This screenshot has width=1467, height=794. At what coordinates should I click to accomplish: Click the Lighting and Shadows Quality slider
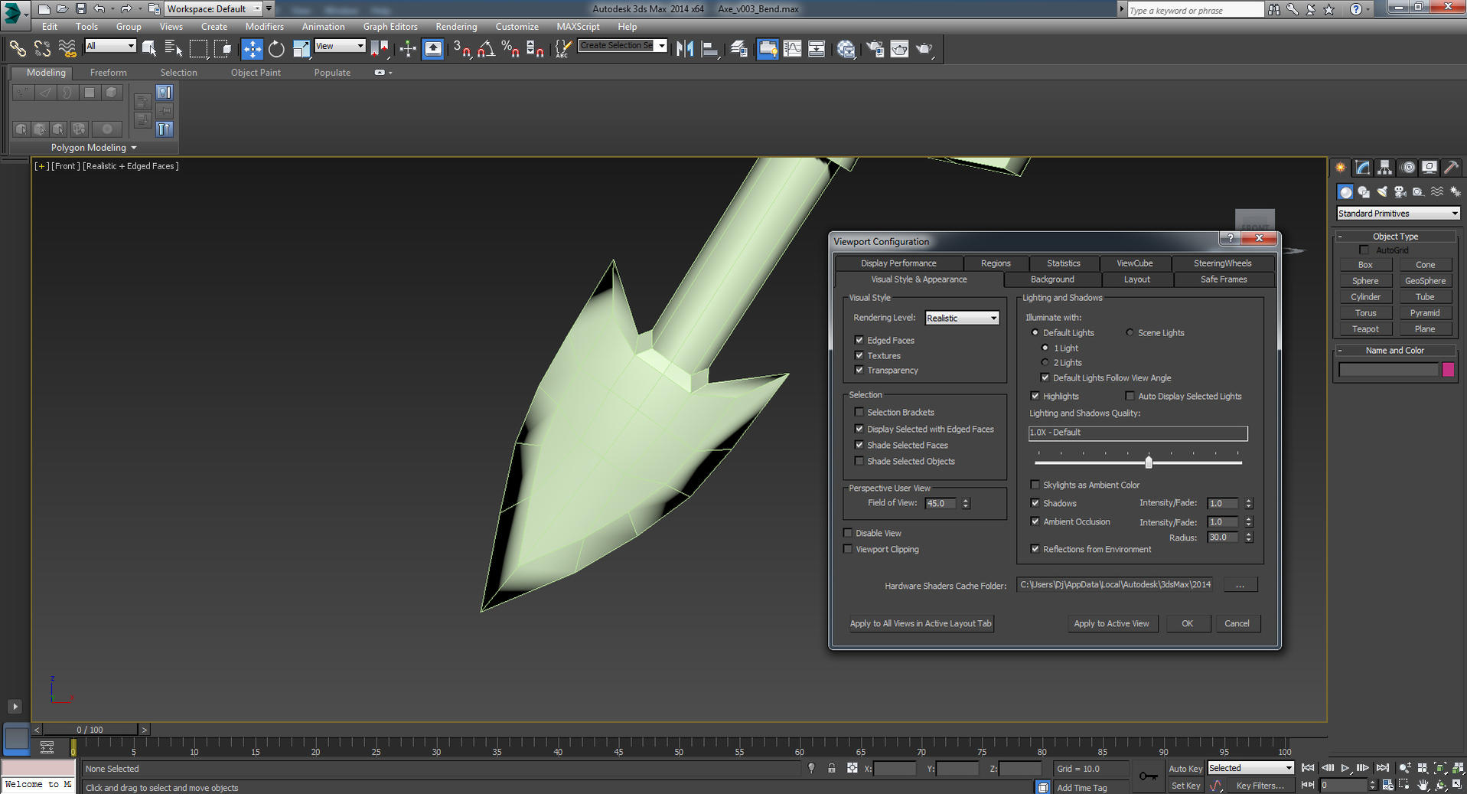[1148, 462]
